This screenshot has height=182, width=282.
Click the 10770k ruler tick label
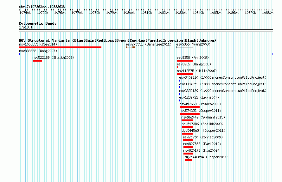point(77,13)
